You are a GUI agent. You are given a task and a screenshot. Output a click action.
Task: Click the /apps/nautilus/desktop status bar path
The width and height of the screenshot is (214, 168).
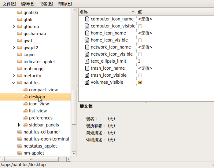[23, 165]
